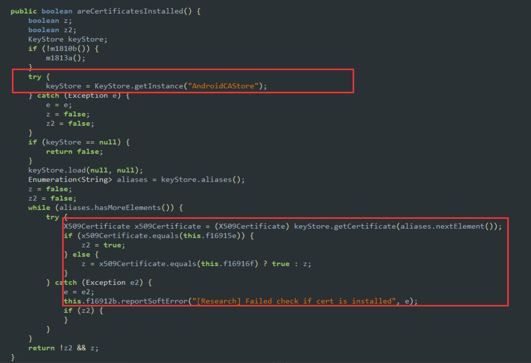Click the keyStore.aliases() call
The image size is (531, 363).
click(200, 179)
